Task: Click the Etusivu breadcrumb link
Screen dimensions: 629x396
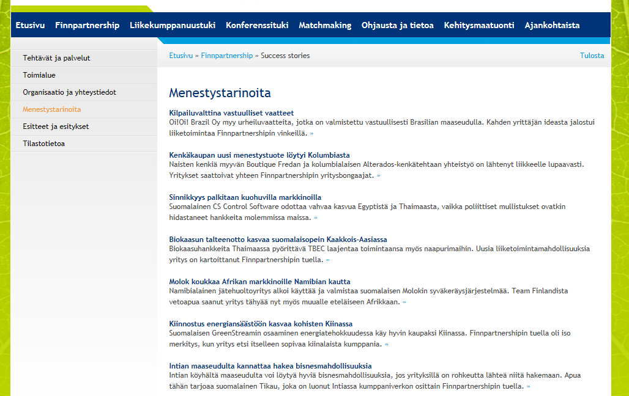Action: (181, 56)
